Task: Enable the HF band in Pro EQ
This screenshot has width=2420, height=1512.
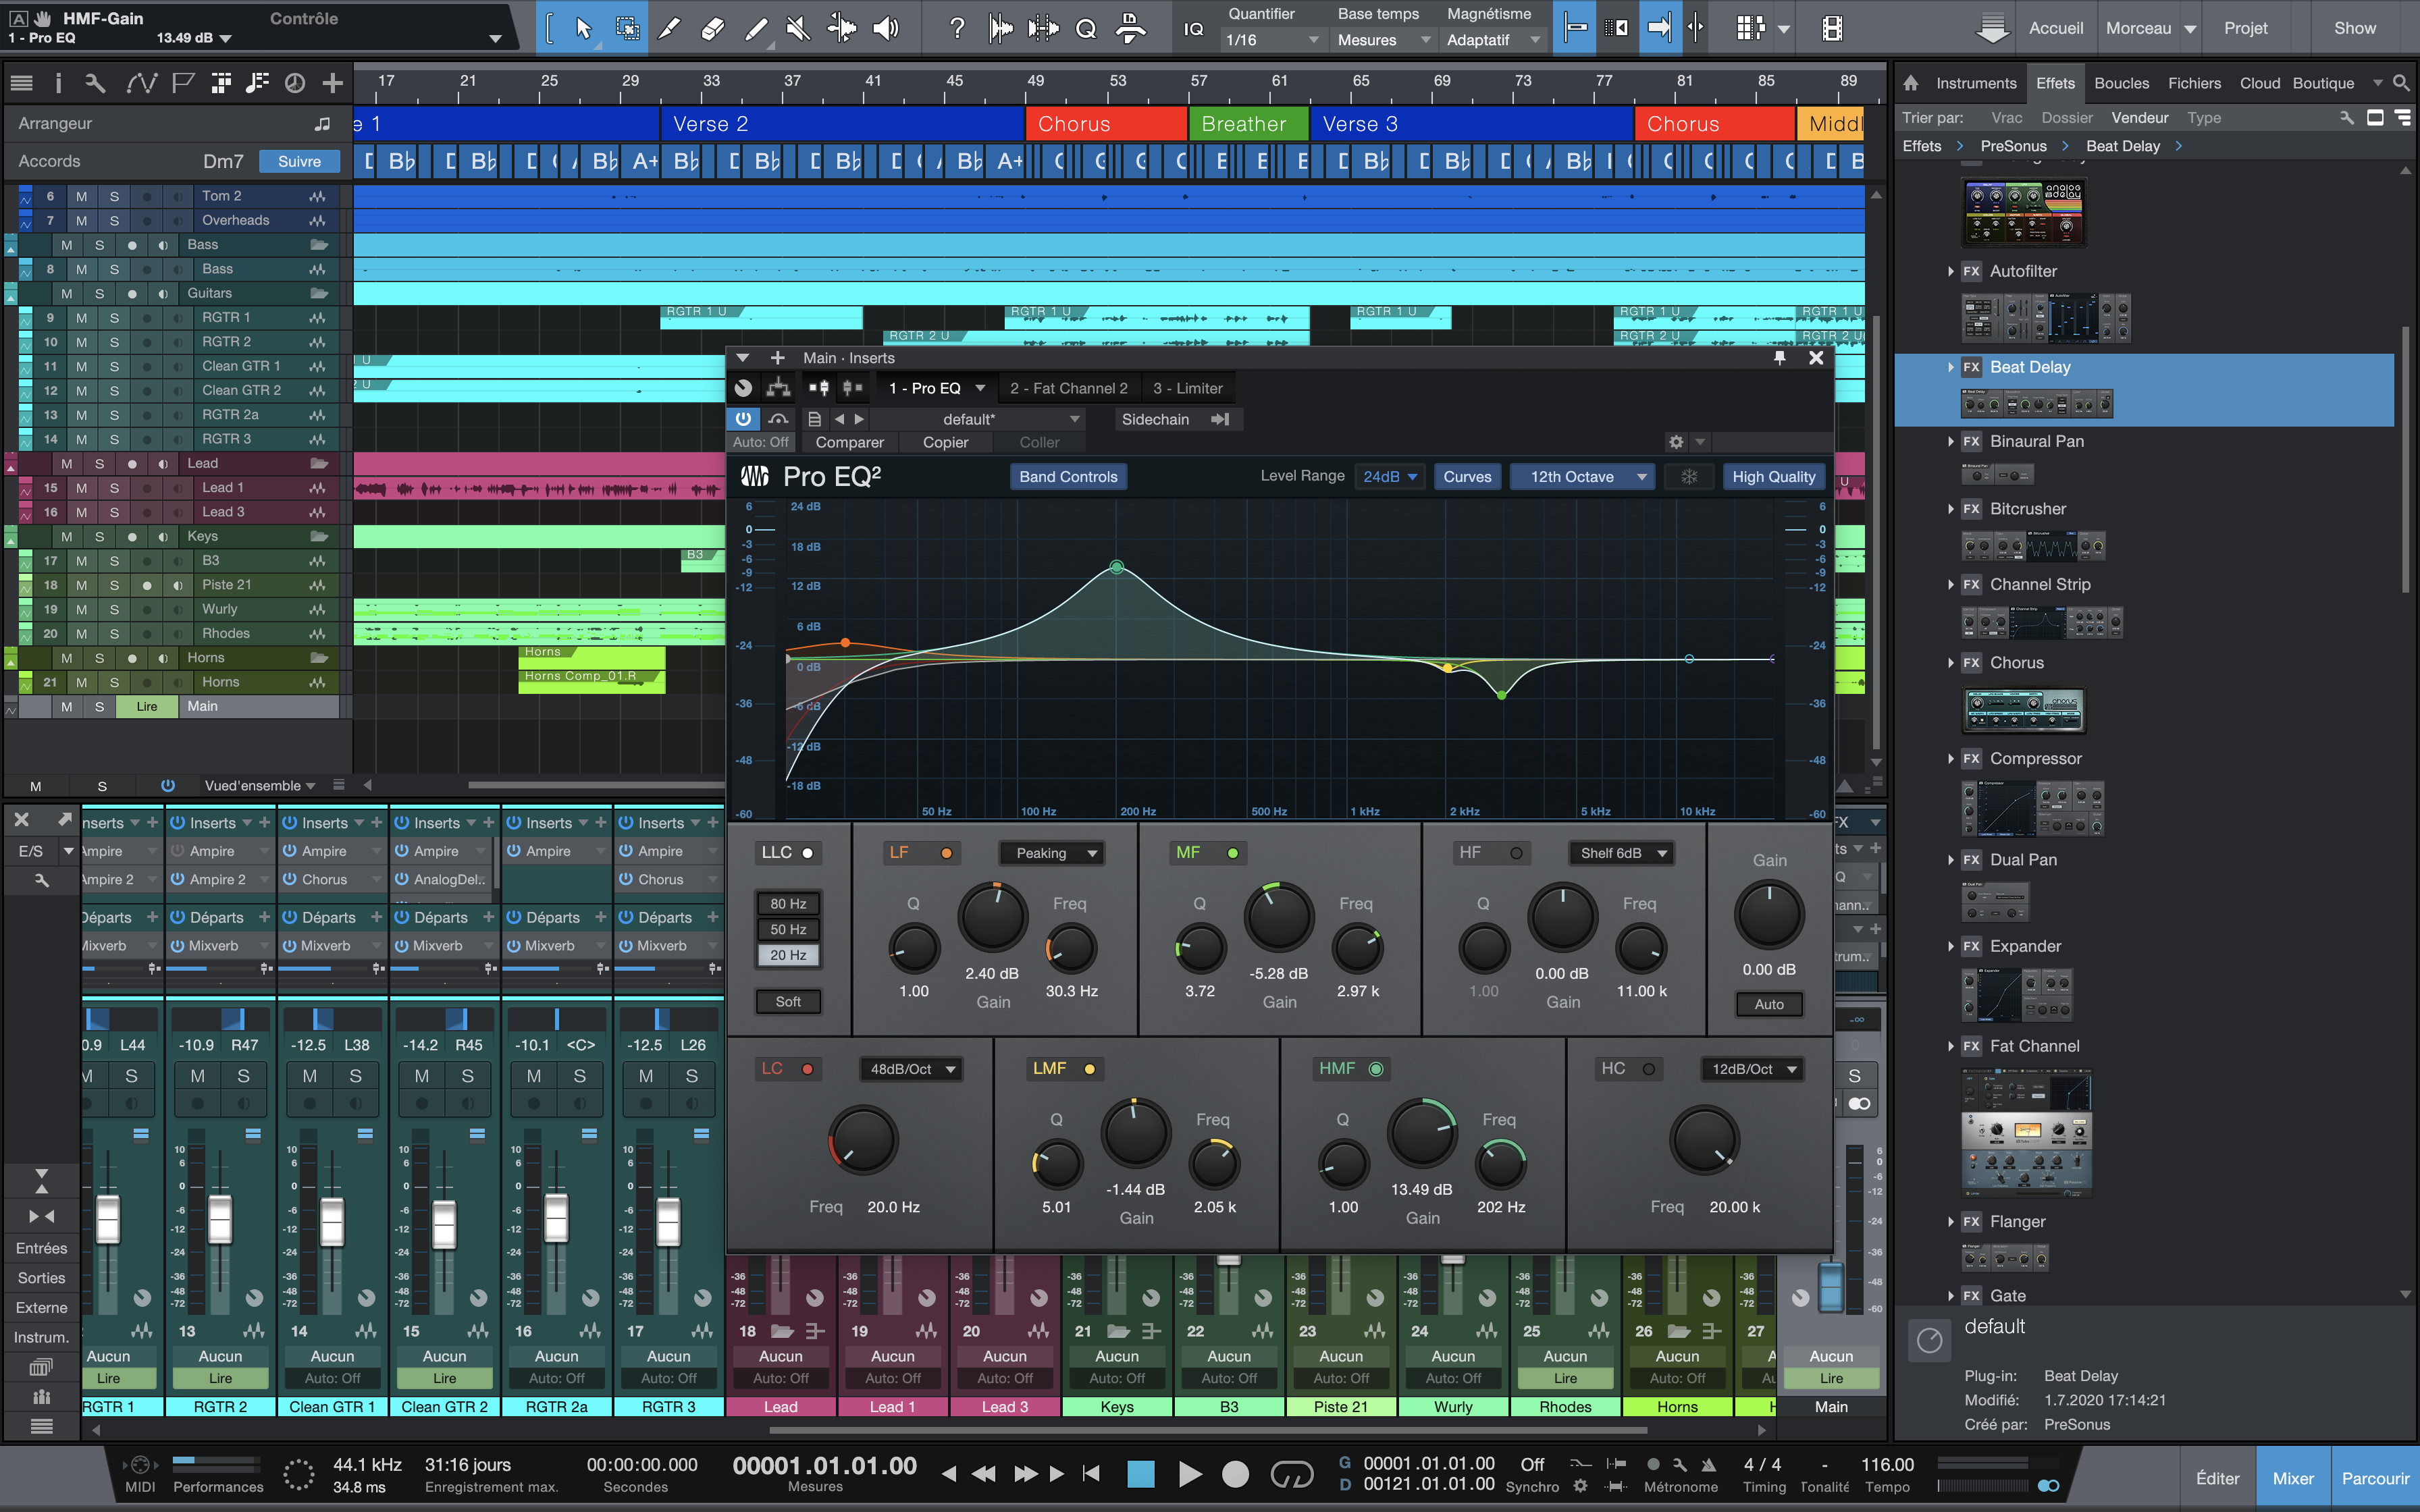Action: [1516, 852]
